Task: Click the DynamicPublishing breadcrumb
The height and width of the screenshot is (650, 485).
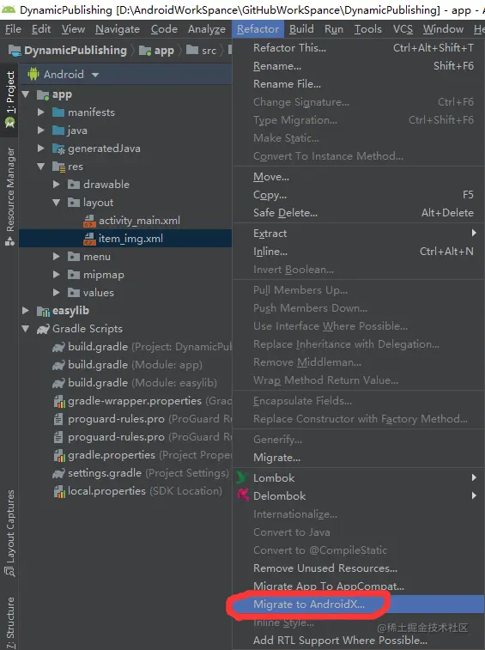Action: coord(68,51)
